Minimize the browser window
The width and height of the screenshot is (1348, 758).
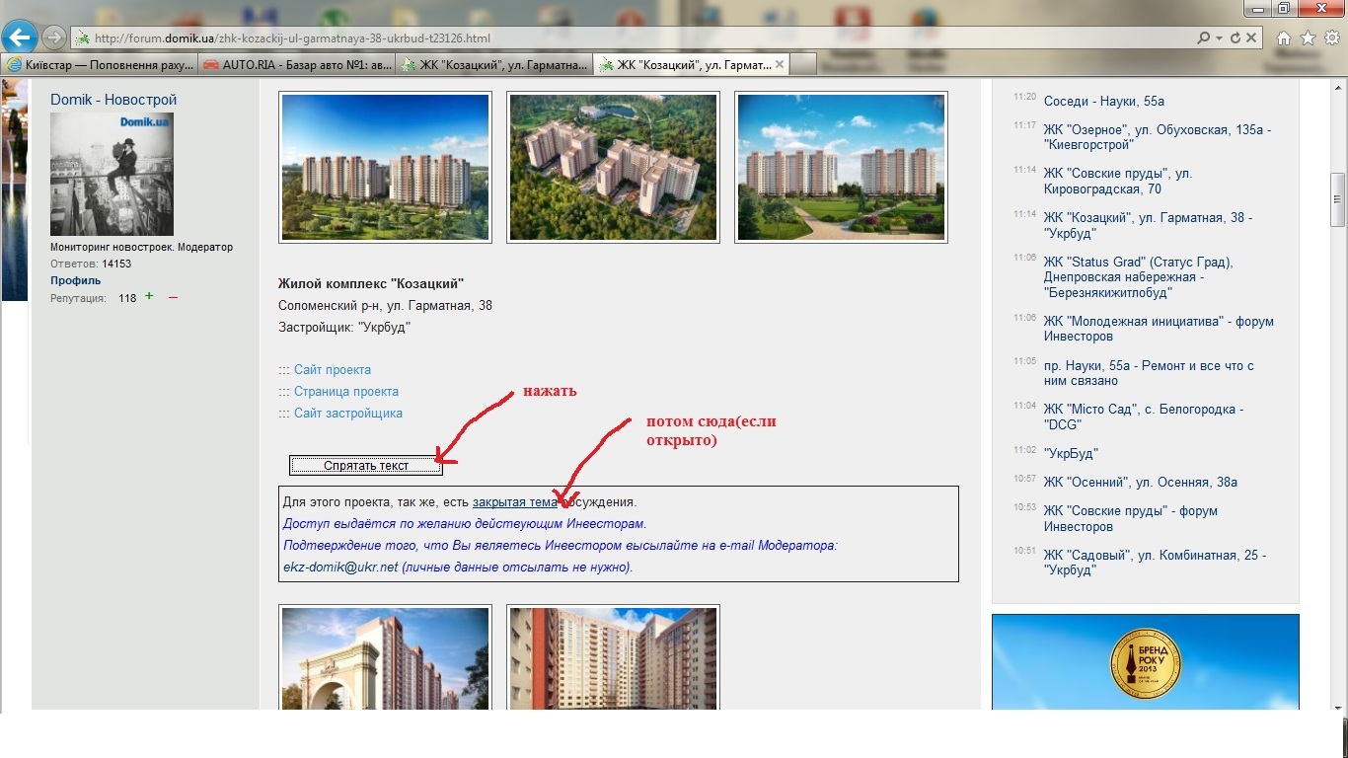[1257, 8]
